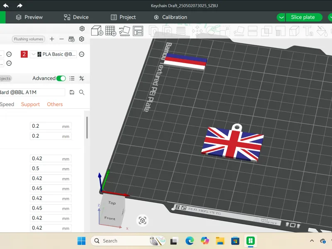This screenshot has width=332, height=249.
Task: Save the process preset with the disk icon
Action: (72, 92)
